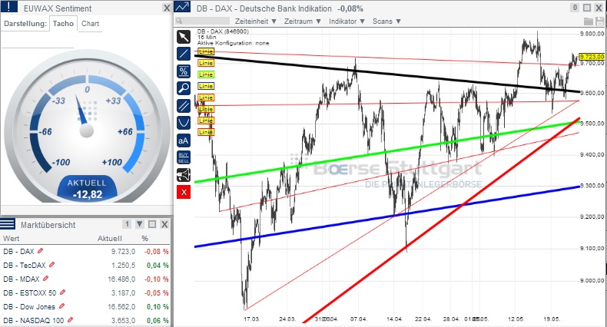Click the chart window line-graph icon
The image size is (607, 327).
click(x=182, y=7)
